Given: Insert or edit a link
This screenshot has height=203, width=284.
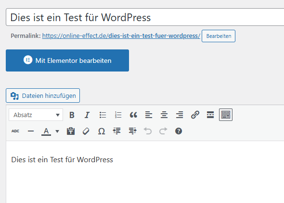Looking at the screenshot, I should (x=195, y=115).
